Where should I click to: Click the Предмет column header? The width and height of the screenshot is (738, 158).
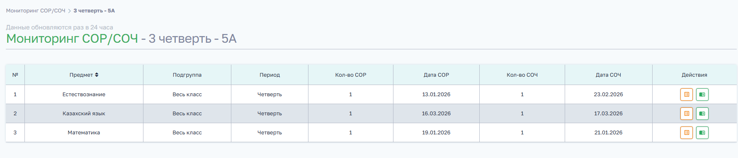[x=84, y=75]
